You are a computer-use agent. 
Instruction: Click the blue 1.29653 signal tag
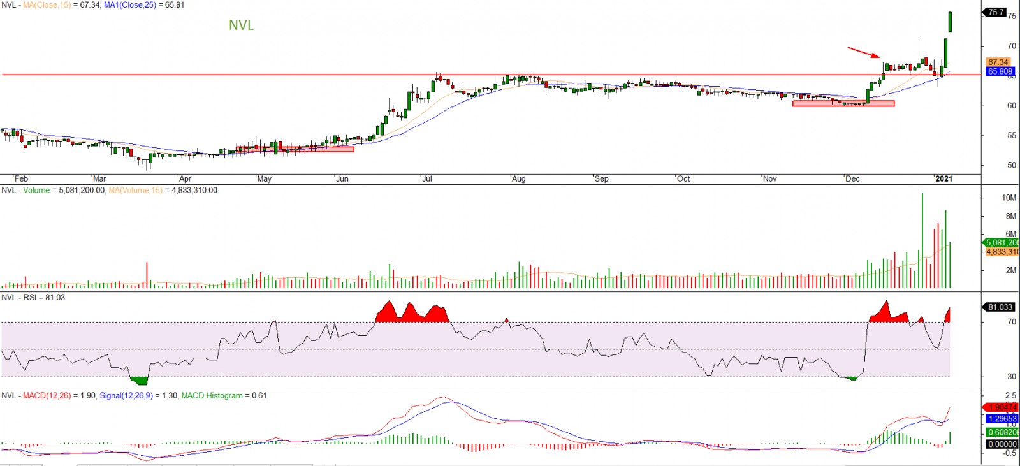point(1002,419)
